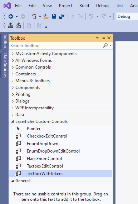Viewport: 138px width, 204px height.
Task: Click the New Project toolbar icon
Action: [34, 16]
